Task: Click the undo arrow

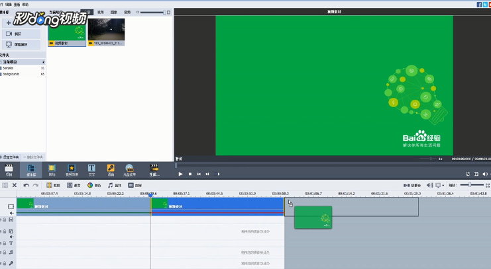Action: tap(27, 185)
